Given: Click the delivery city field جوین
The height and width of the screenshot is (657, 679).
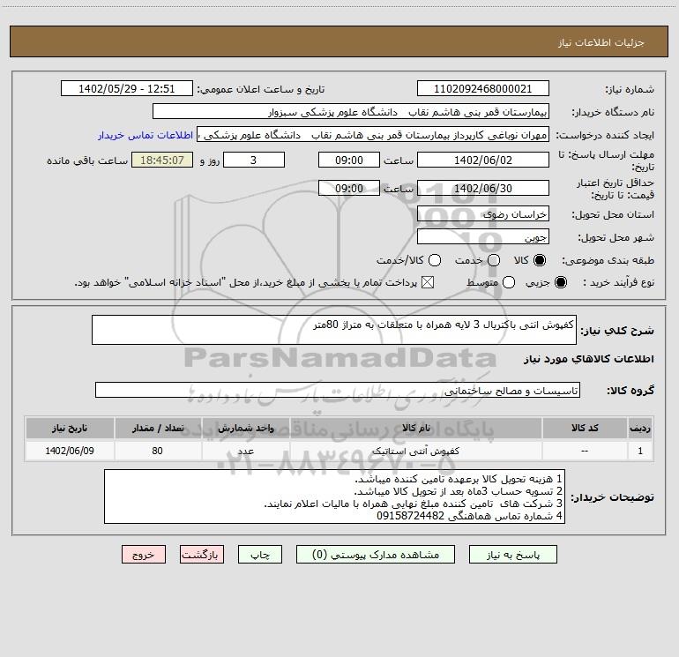Looking at the screenshot, I should (483, 236).
